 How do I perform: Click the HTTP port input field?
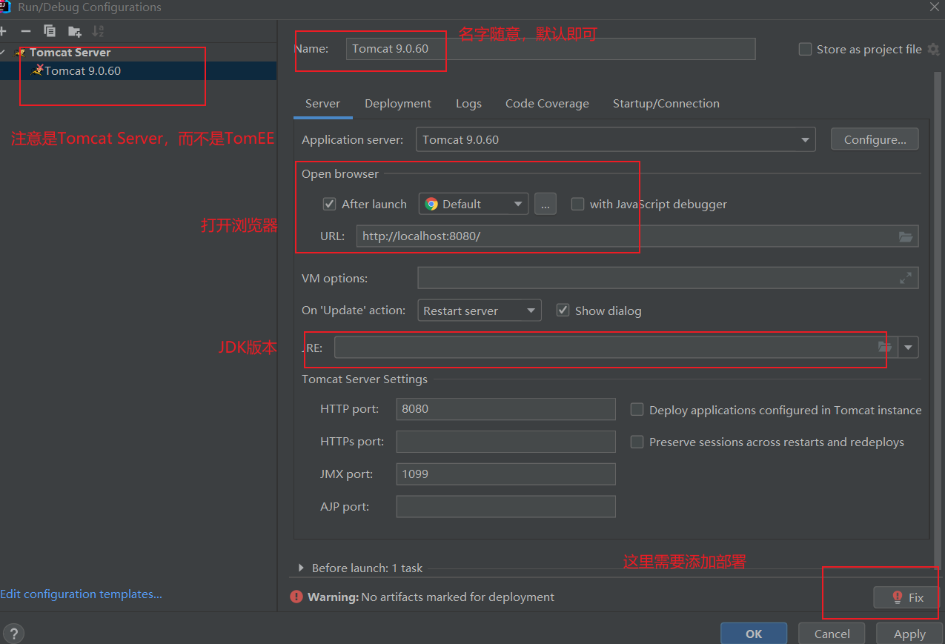(505, 409)
